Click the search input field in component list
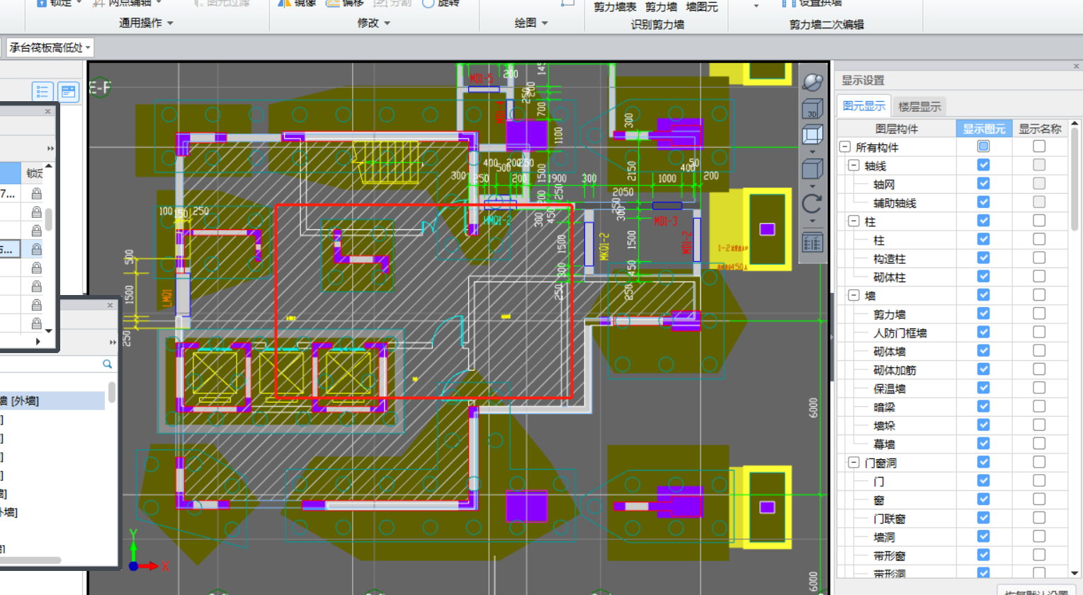Image resolution: width=1083 pixels, height=595 pixels. click(x=50, y=364)
